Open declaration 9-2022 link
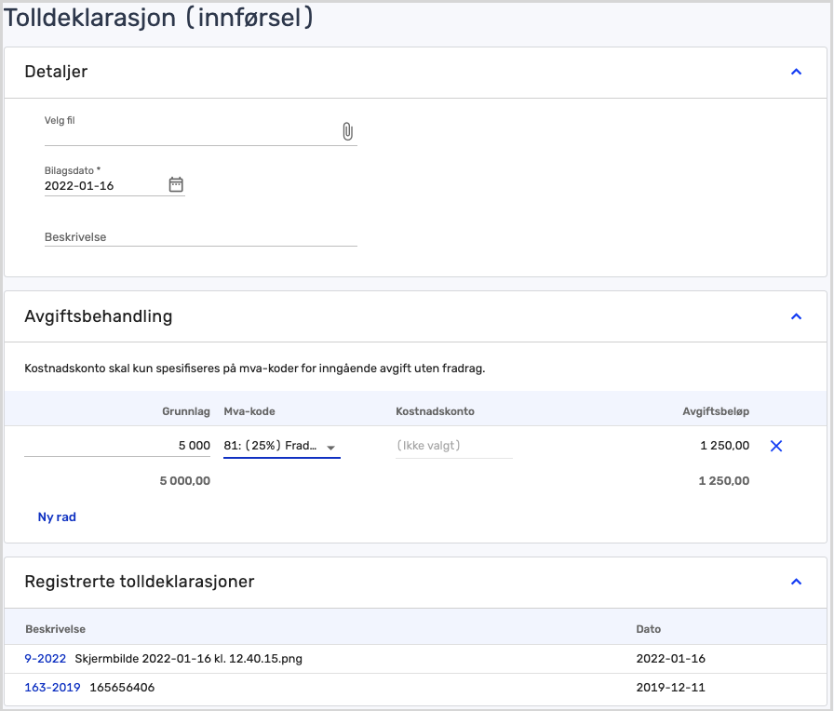Screen dimensions: 834x711 [x=46, y=658]
